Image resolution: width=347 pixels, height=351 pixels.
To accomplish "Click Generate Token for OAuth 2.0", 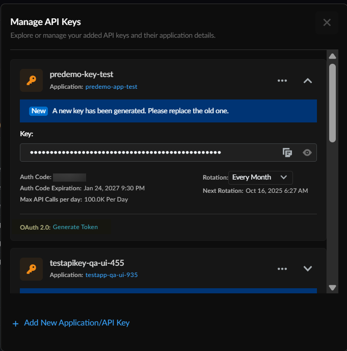I will click(75, 227).
